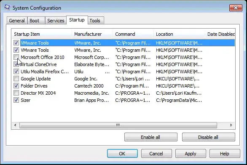
Task: Click the Location column header
Action: click(179, 34)
